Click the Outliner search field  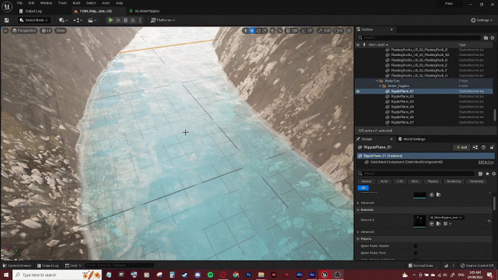tap(419, 37)
